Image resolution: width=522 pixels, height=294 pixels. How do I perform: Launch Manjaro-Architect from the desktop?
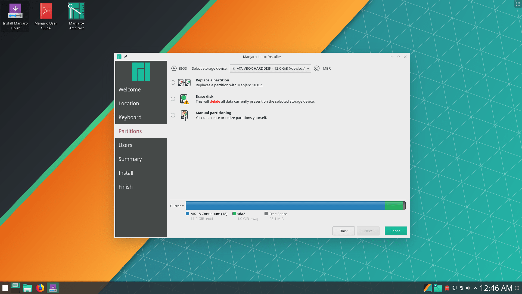tap(76, 16)
